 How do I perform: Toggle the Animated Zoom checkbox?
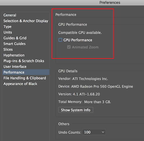click(x=69, y=47)
